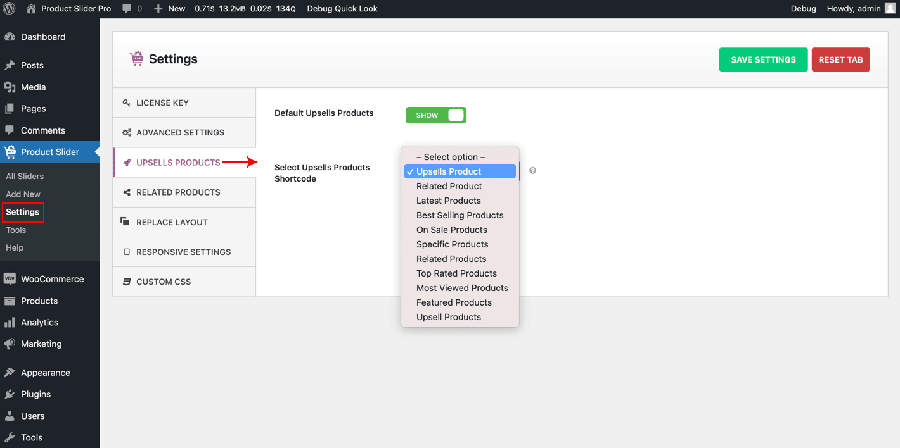
Task: Click the Save Settings button
Action: point(763,59)
